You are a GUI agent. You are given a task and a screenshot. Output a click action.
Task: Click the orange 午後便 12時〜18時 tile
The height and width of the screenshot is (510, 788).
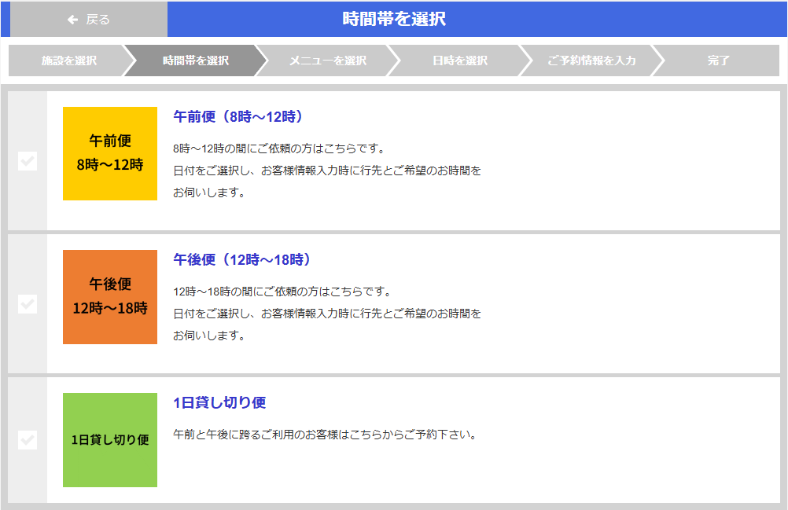[110, 296]
